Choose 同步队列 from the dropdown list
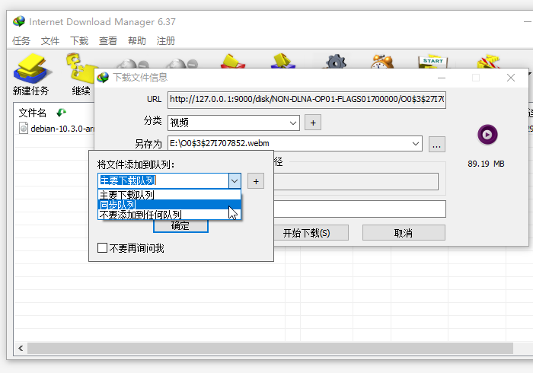The height and width of the screenshot is (373, 533). point(169,205)
